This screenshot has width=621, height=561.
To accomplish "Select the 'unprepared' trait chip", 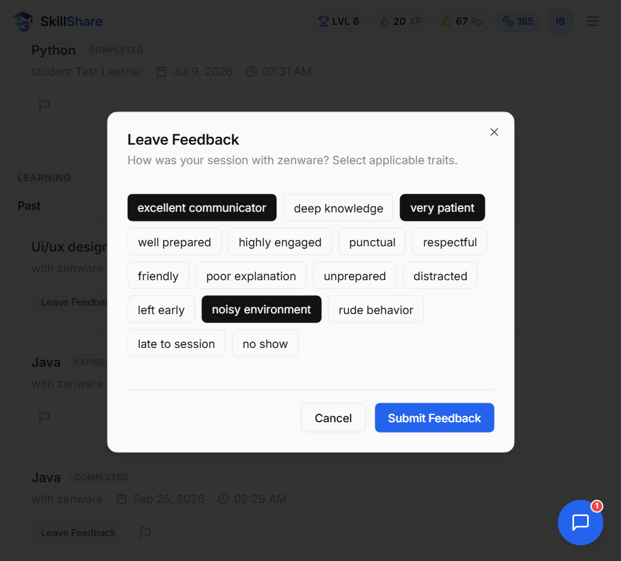I will (x=354, y=276).
